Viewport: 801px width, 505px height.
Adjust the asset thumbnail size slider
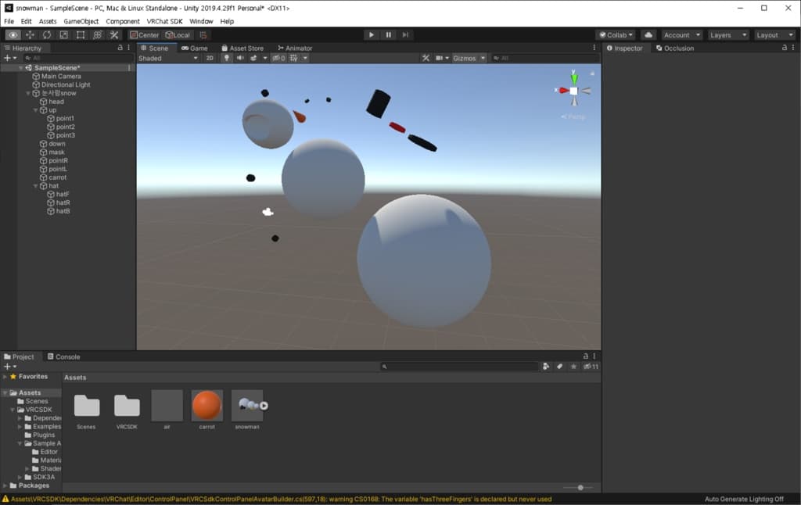point(580,487)
